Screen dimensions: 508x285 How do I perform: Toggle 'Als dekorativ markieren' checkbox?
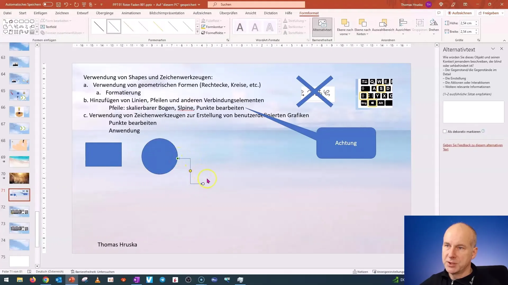[x=445, y=131]
